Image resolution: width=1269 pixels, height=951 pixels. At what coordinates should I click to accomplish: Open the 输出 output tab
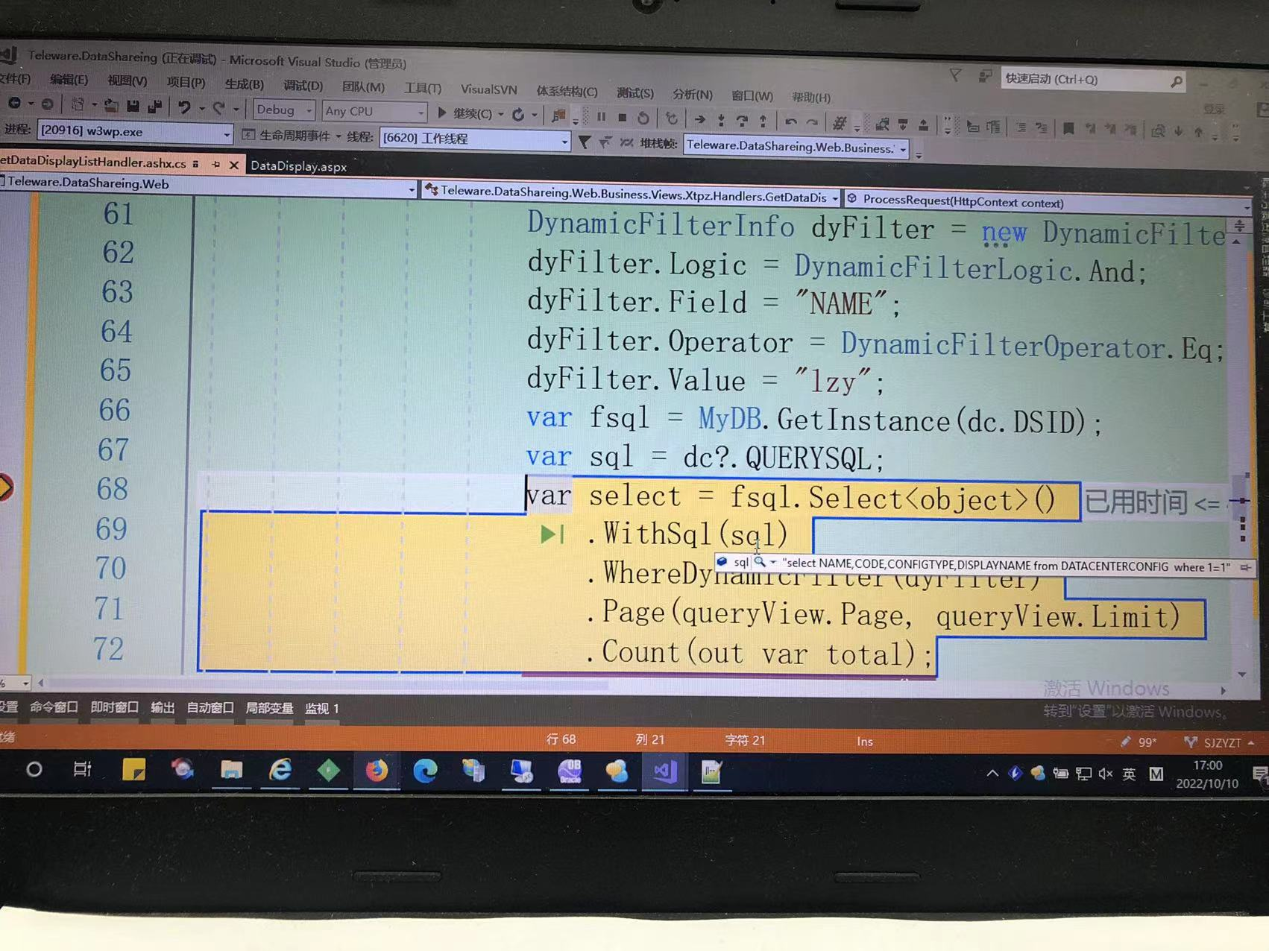[163, 707]
